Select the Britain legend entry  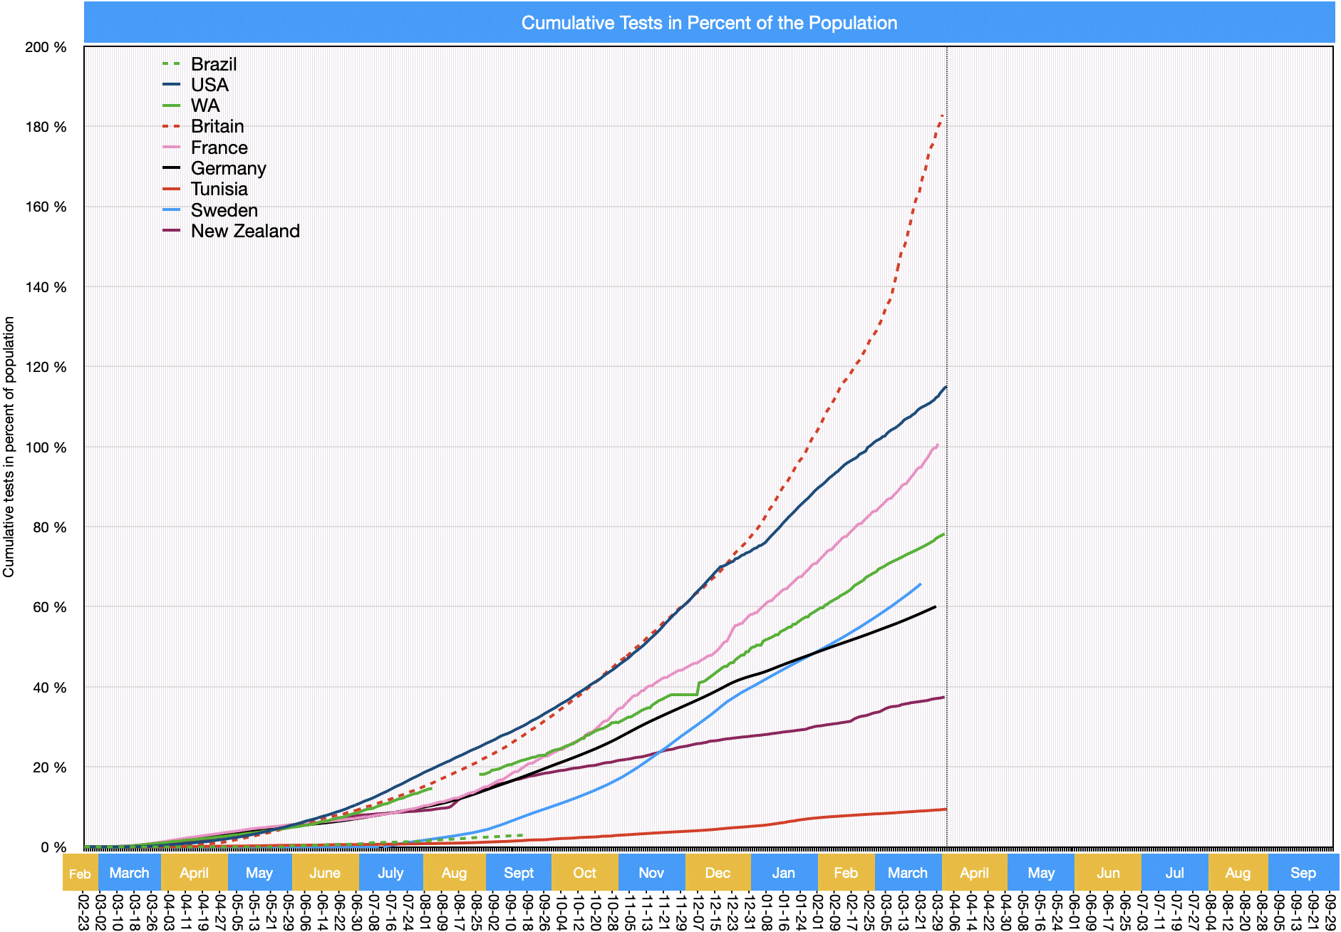click(x=217, y=126)
